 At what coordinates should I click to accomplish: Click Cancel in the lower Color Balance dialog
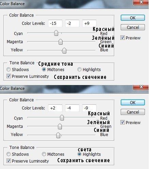[x=133, y=112]
